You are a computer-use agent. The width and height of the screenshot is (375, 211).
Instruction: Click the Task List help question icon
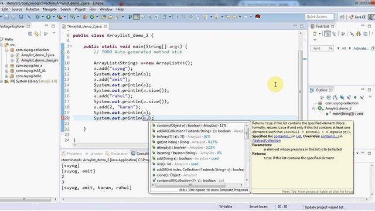click(x=373, y=48)
